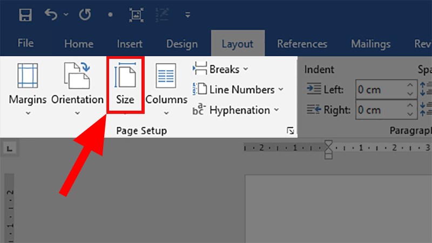Viewport: 432px width, 243px height.
Task: Click the screenshot capture icon in Quick Access Toolbar
Action: [137, 15]
